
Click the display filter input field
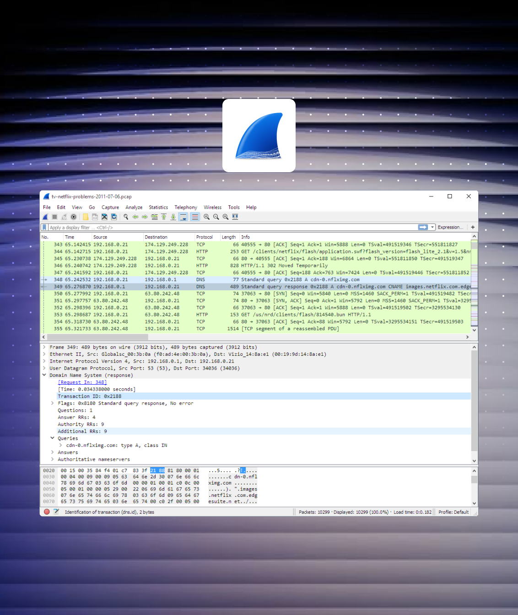pos(232,227)
